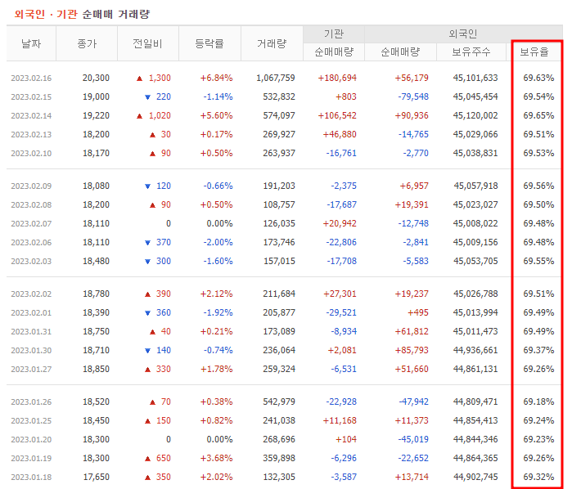Select holding ratio 69.65%
This screenshot has height=489, width=572.
[538, 116]
